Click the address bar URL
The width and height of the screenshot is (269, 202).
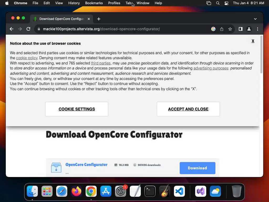tap(101, 29)
